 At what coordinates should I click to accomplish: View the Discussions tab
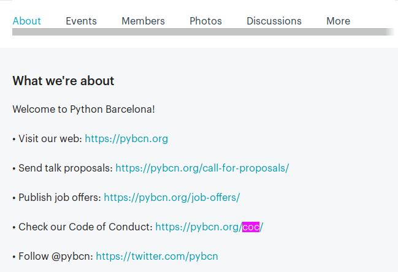(x=274, y=21)
